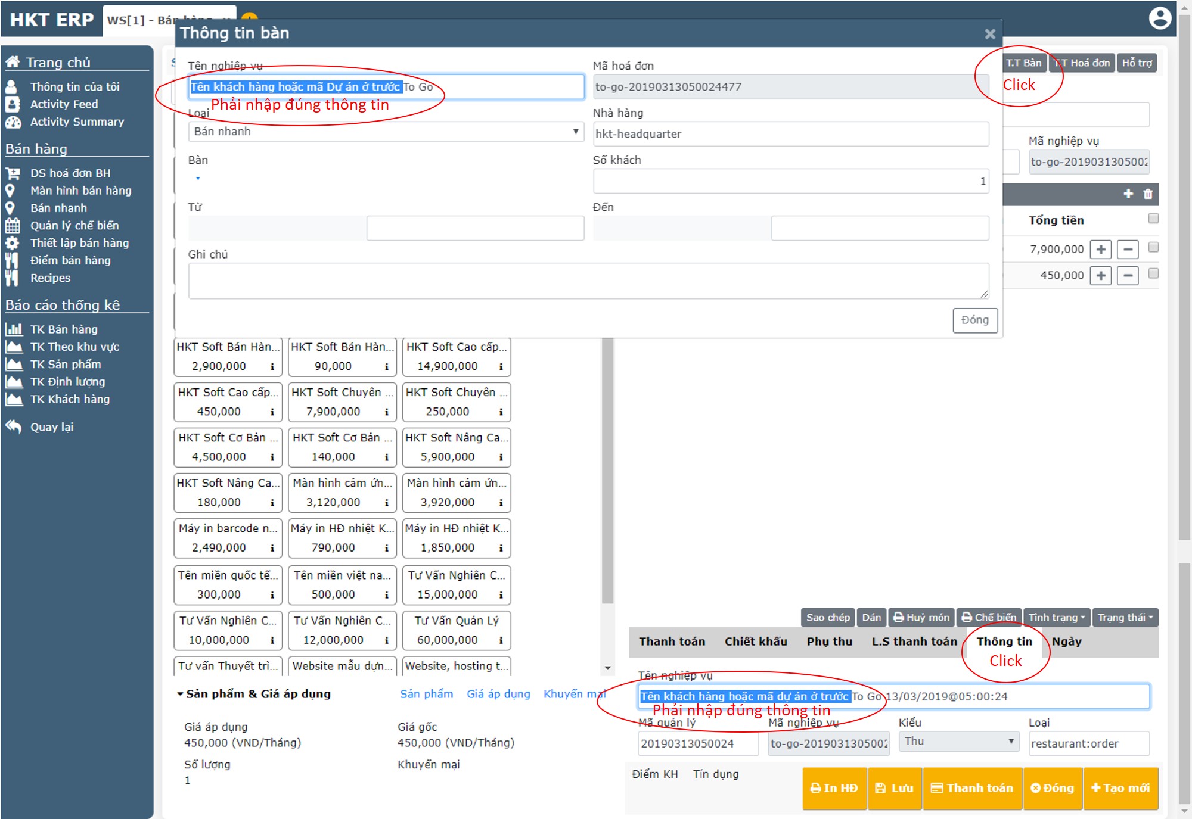Image resolution: width=1192 pixels, height=819 pixels.
Task: Click Đóng button in Thông tin bàn dialog
Action: tap(974, 320)
